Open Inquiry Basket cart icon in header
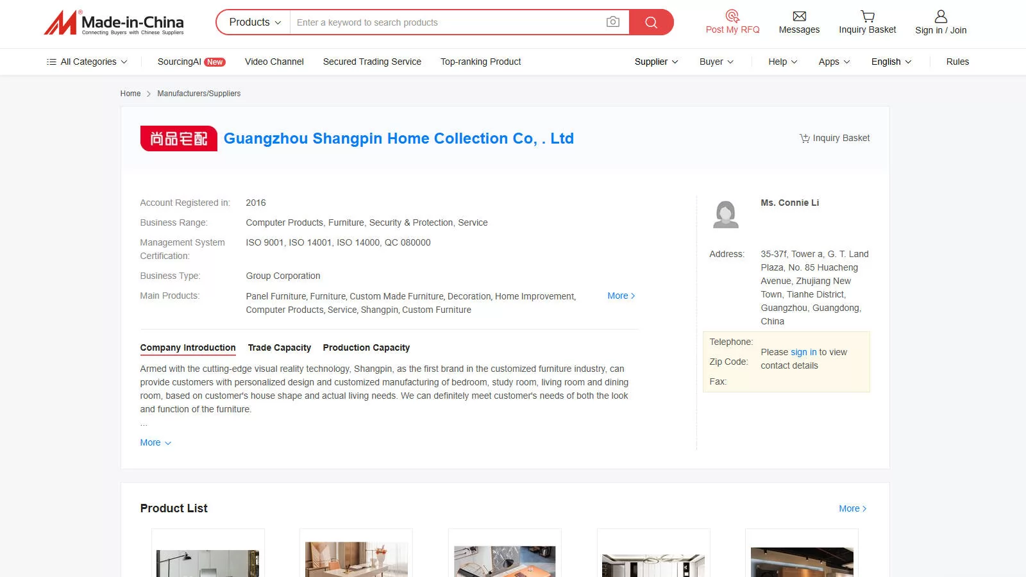 (x=867, y=16)
